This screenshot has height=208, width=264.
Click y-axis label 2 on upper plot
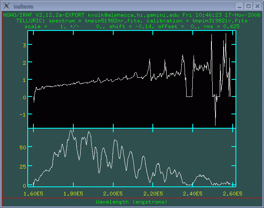[x=24, y=63]
